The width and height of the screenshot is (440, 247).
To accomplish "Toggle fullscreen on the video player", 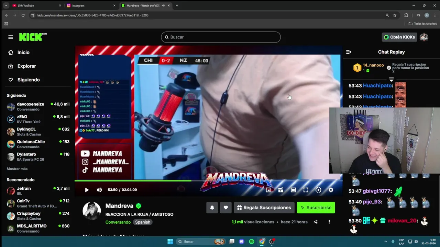I will pyautogui.click(x=306, y=190).
